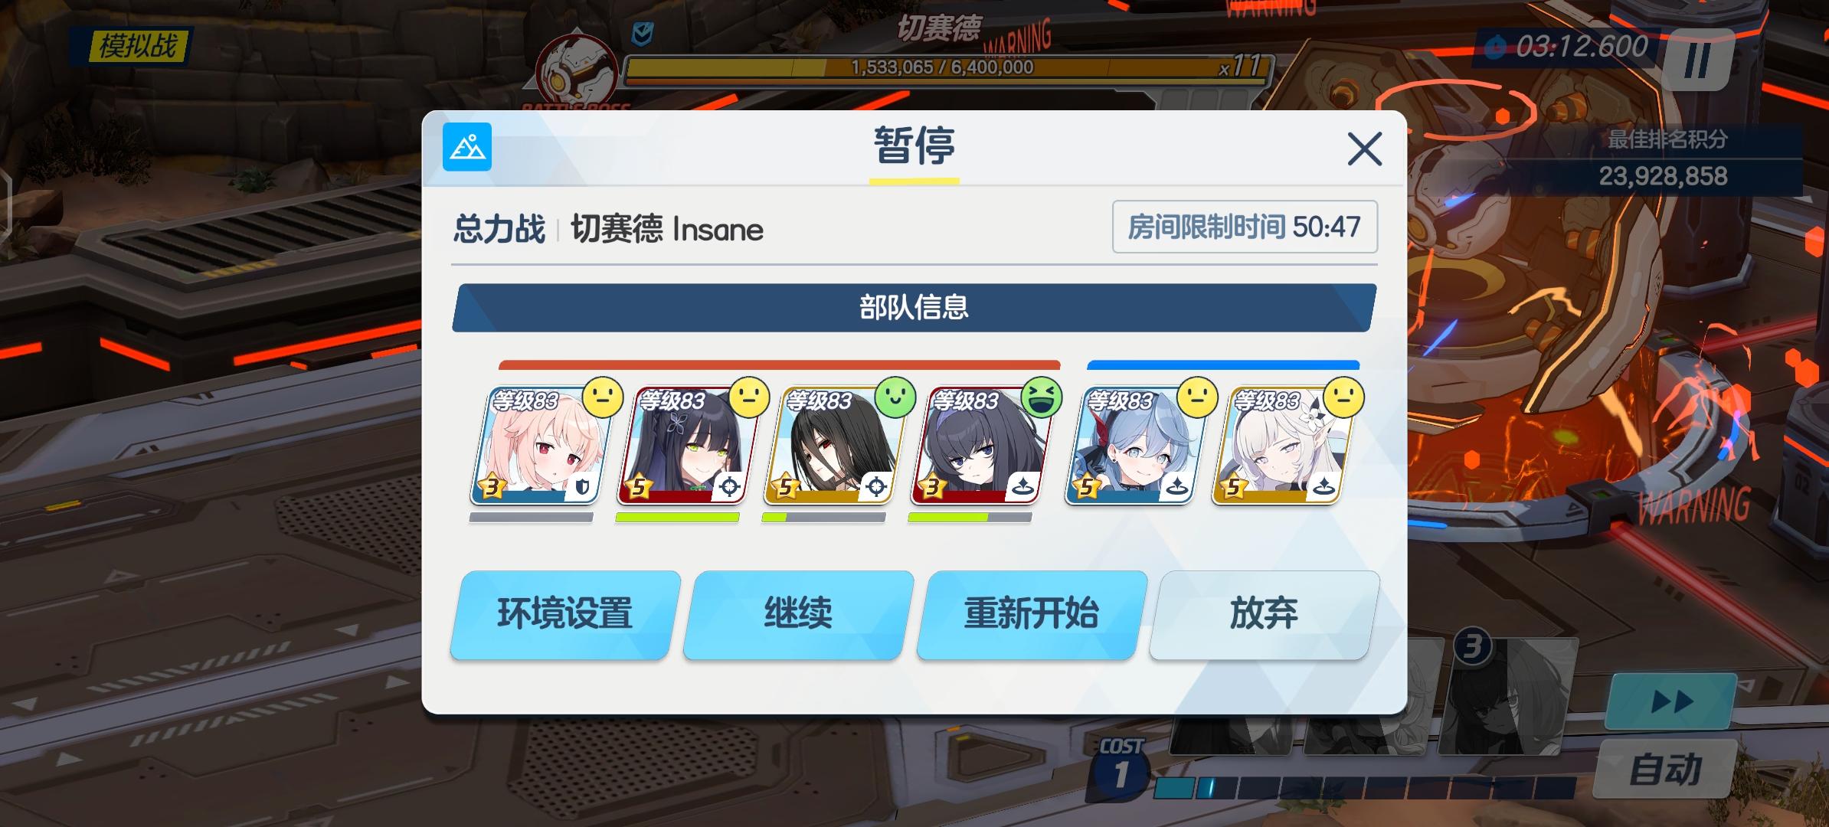1829x827 pixels.
Task: Click 重新开始 to restart
Action: tap(1031, 614)
